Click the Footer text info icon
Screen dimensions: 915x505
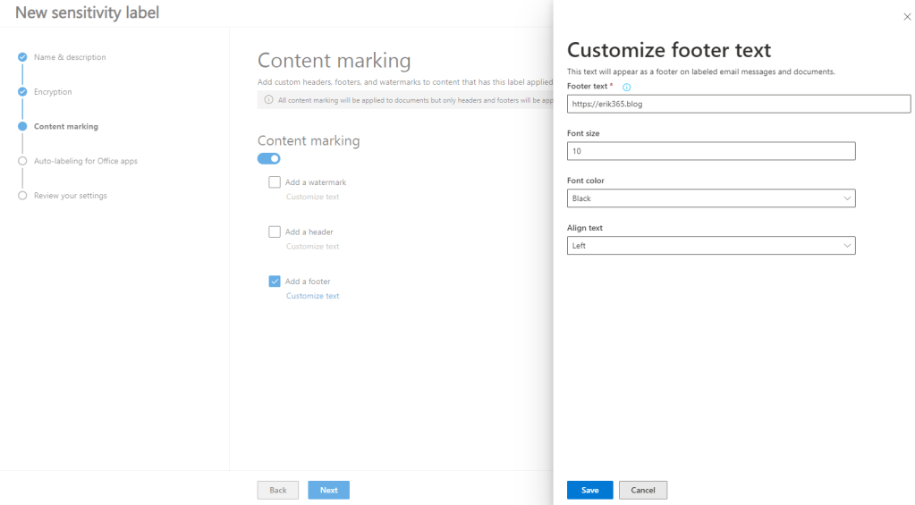tap(626, 87)
